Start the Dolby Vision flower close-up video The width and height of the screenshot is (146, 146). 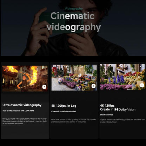click(142, 85)
